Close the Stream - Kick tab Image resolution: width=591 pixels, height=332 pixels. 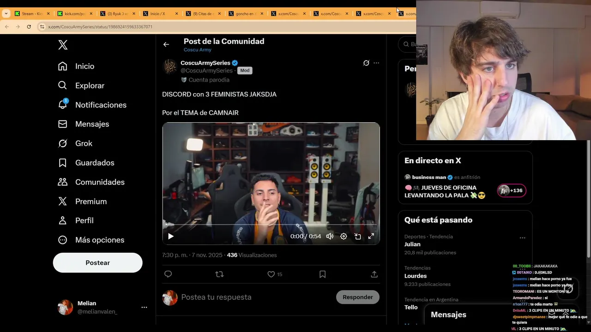point(48,14)
